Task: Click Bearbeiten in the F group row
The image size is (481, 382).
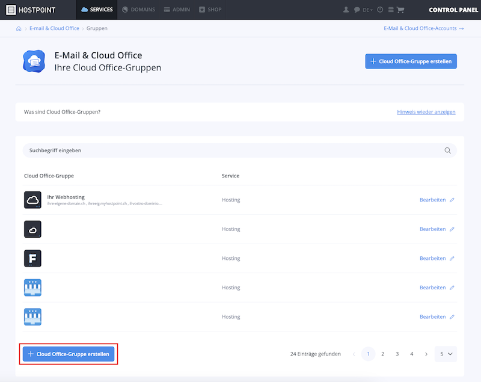Action: pos(432,258)
